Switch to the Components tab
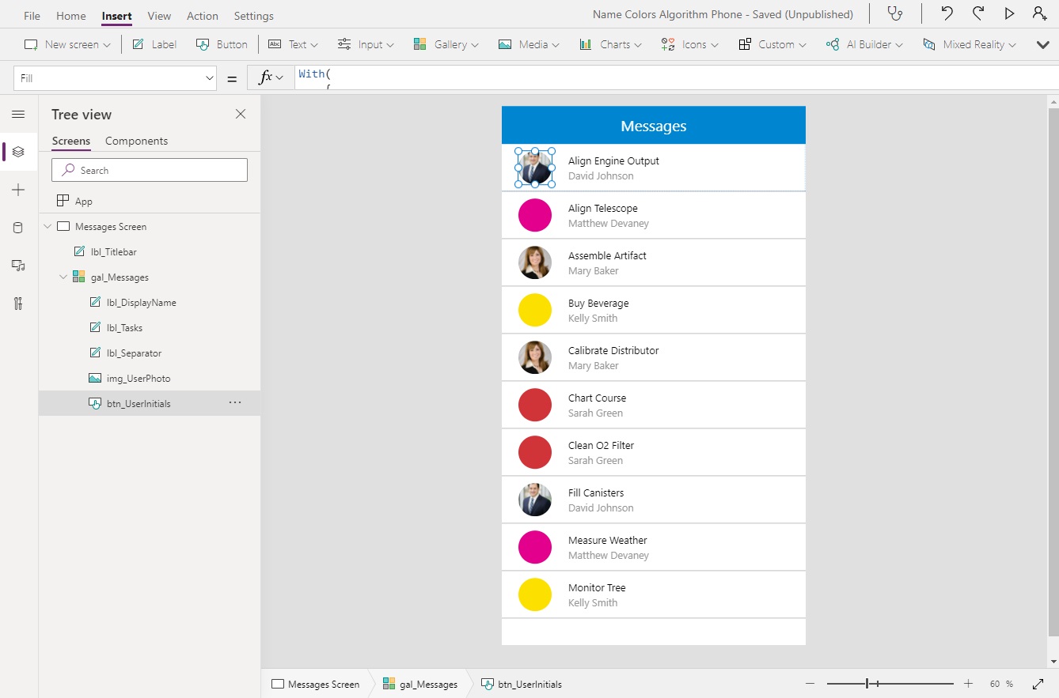The height and width of the screenshot is (698, 1059). click(136, 141)
